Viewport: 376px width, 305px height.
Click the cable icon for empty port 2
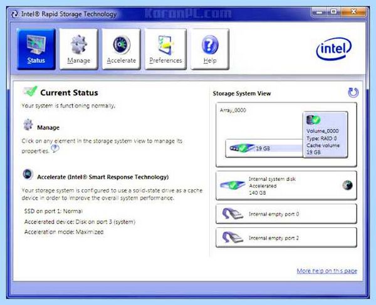[232, 237]
